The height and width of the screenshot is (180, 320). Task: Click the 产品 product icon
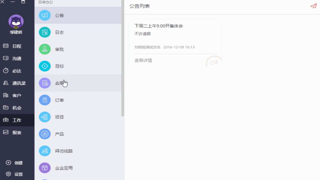point(45,134)
